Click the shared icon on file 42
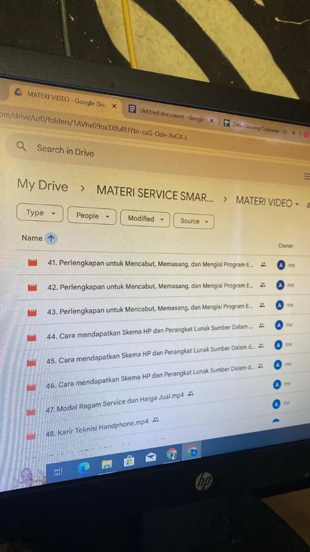The image size is (310, 552). (263, 285)
